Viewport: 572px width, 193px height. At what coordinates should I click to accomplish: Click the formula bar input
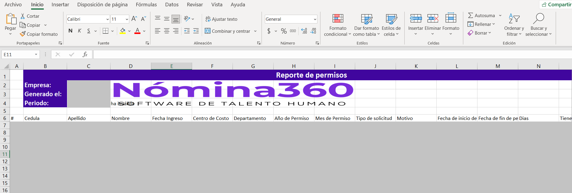[x=333, y=54]
